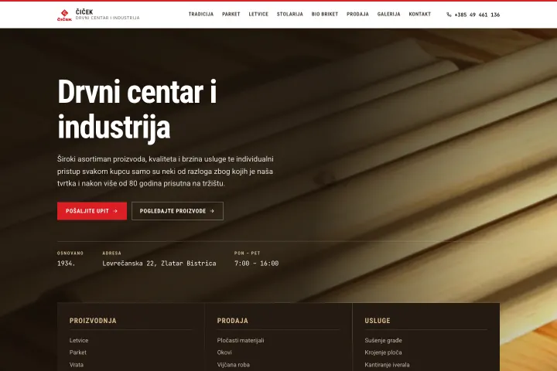The height and width of the screenshot is (371, 557).
Task: Open Vijčana roba under Prodaja
Action: pyautogui.click(x=234, y=365)
